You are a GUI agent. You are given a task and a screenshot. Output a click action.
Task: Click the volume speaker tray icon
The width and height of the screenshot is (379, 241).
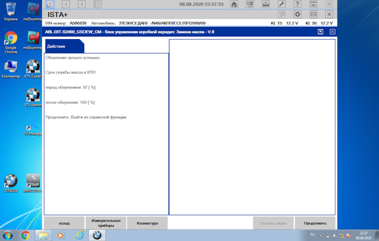[x=334, y=235]
